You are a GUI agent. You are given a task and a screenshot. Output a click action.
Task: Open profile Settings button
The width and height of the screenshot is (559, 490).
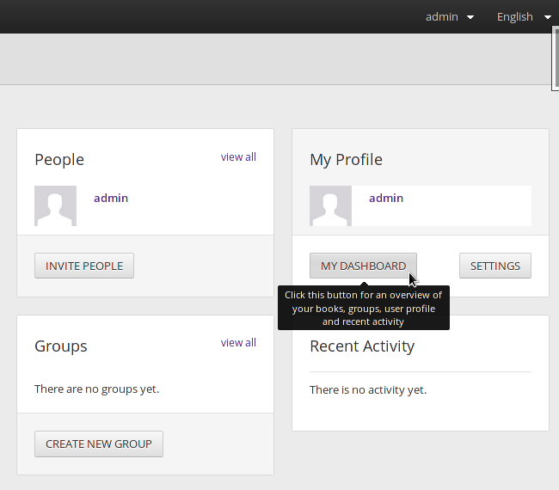(495, 266)
